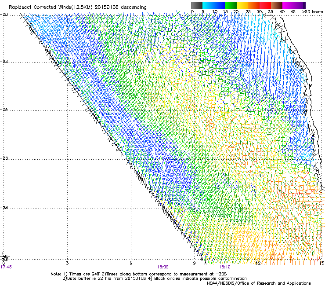This screenshot has height=286, width=325.
Task: Click the latitude axis label '-22'
Action: 4,62
